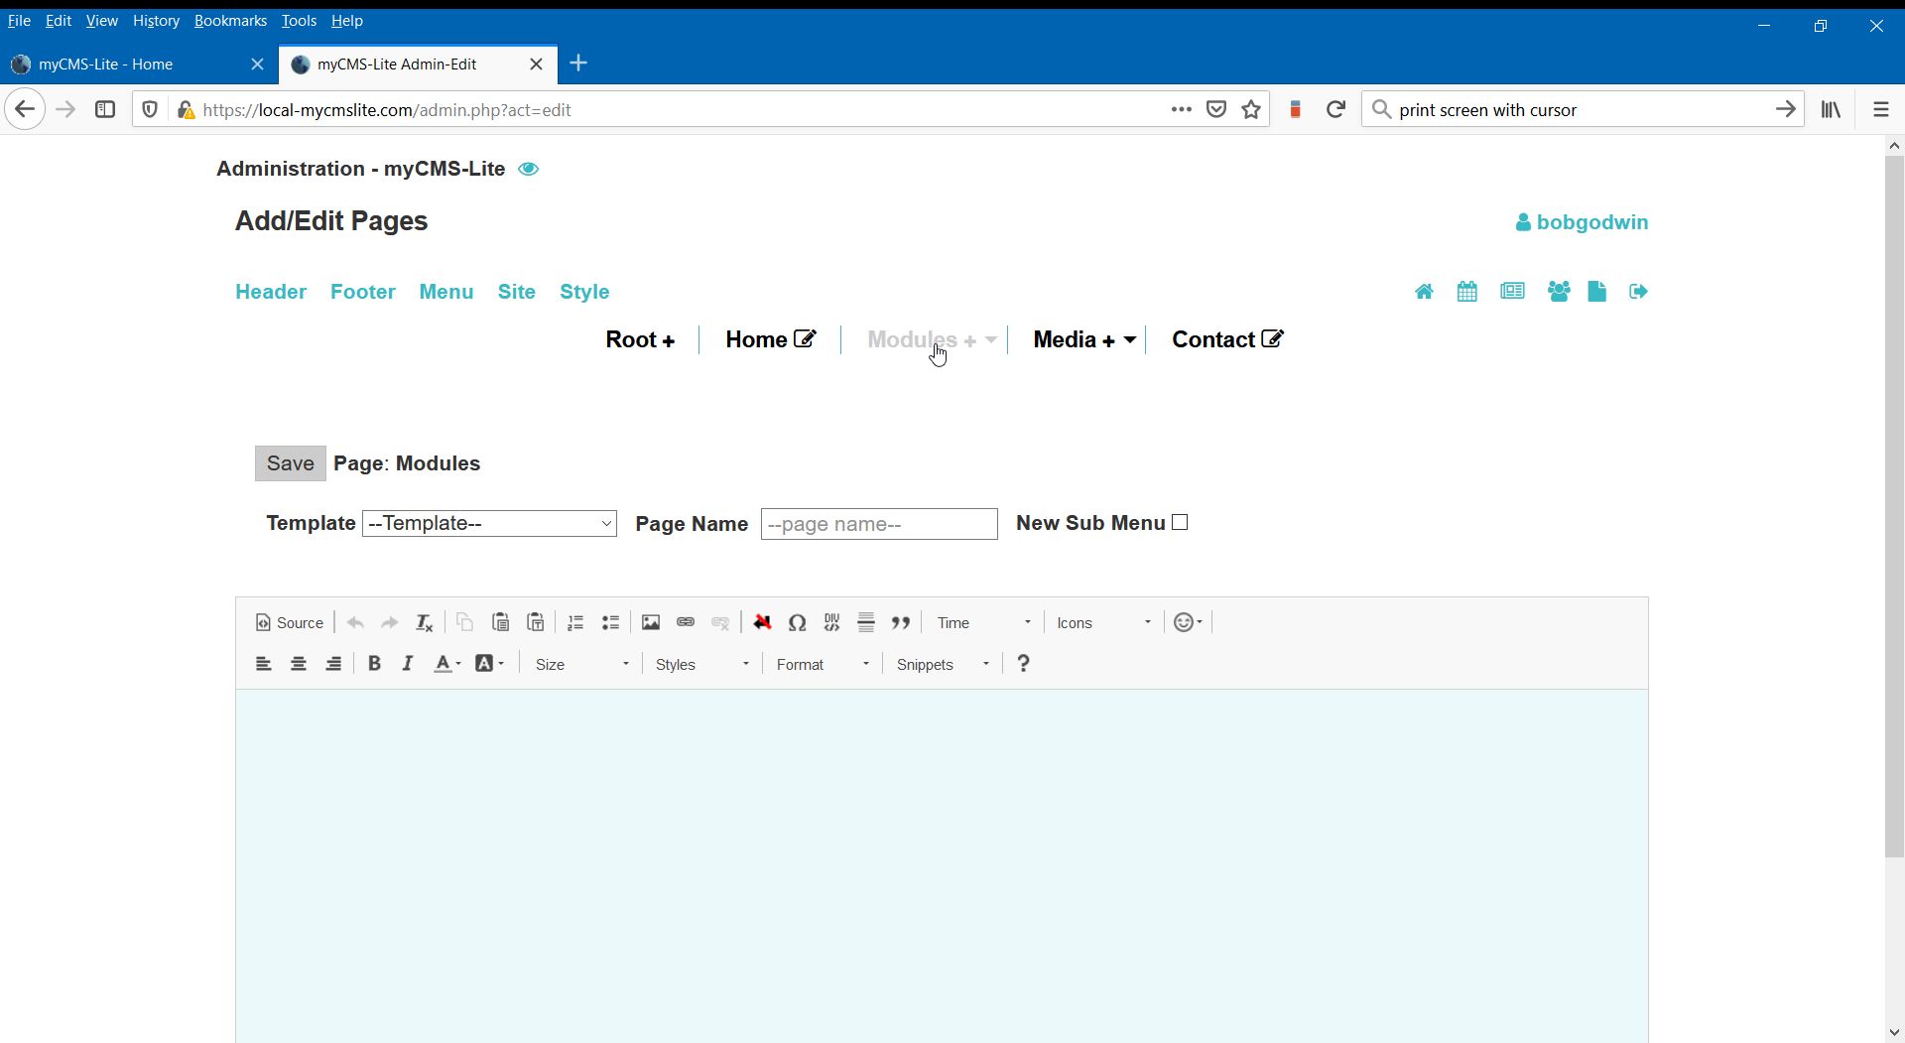Open the users group icon
Screen dimensions: 1905x1043
(x=1558, y=292)
